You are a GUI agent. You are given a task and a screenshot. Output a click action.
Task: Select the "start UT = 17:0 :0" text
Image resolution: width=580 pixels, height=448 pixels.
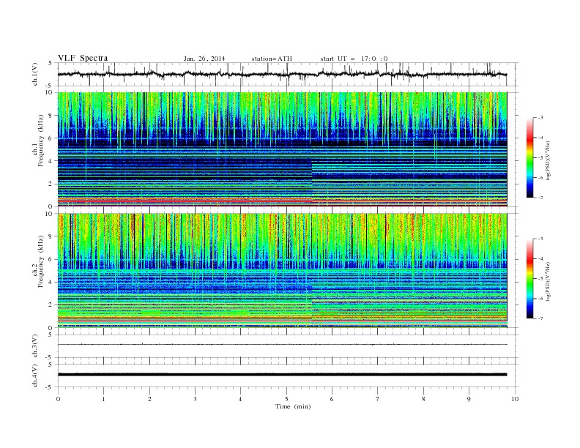pyautogui.click(x=354, y=59)
